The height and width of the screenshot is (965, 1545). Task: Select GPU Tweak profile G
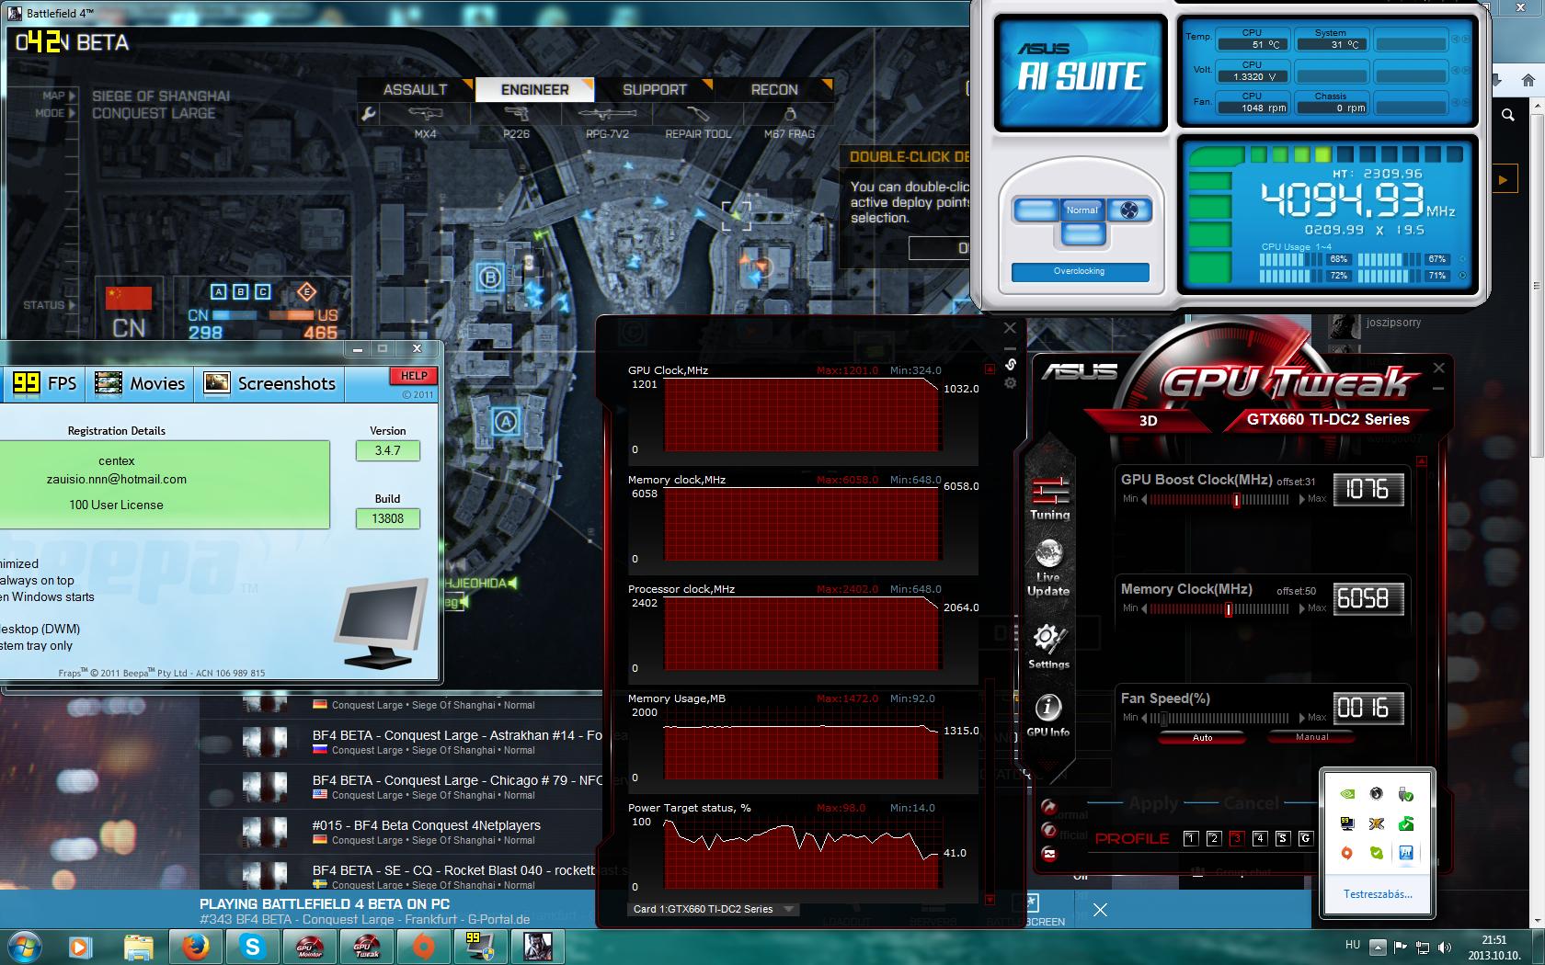(x=1305, y=838)
